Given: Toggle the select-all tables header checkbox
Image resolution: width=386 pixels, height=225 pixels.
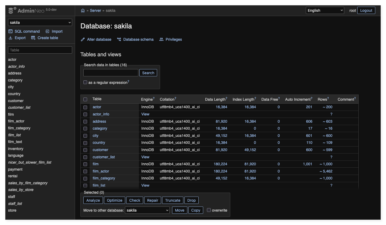Looking at the screenshot, I should coord(85,99).
